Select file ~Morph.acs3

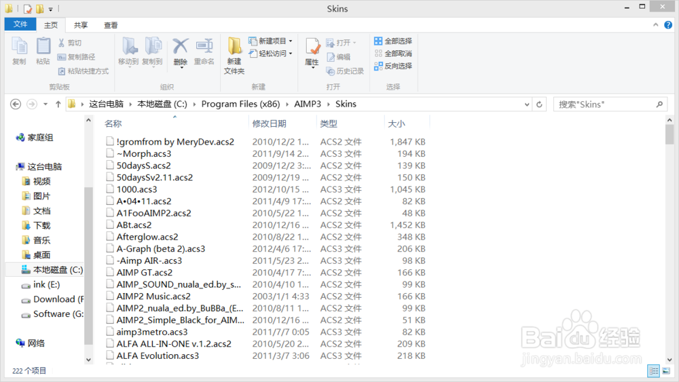144,153
